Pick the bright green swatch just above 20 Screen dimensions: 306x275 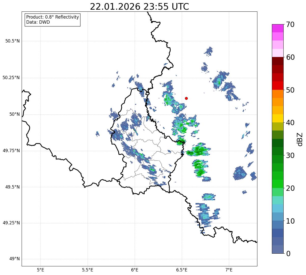277,184
